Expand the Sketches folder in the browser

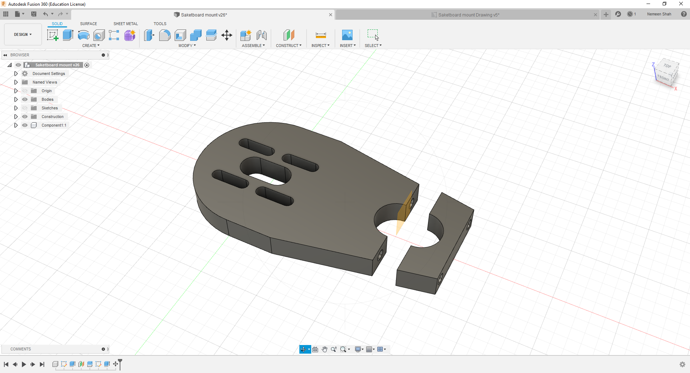[16, 108]
